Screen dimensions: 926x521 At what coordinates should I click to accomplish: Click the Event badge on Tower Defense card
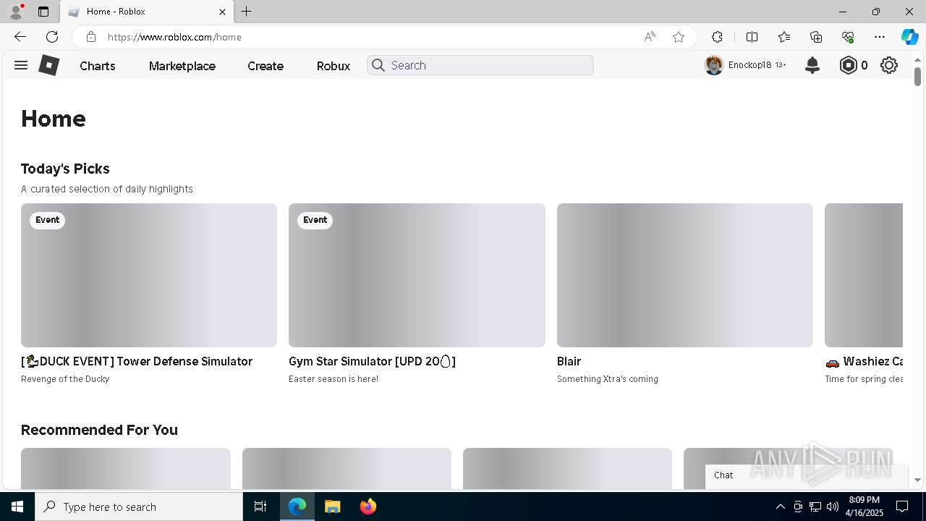pyautogui.click(x=47, y=220)
